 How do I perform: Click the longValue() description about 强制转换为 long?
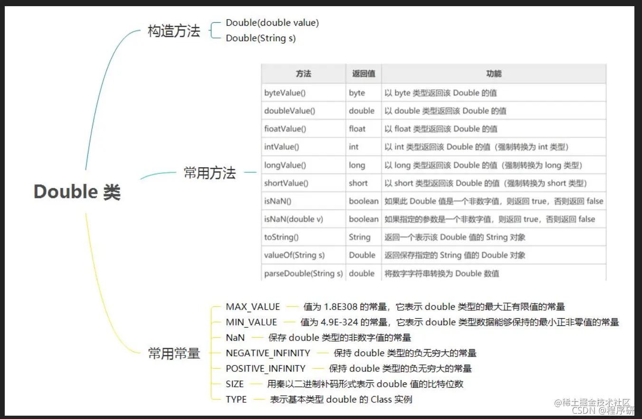coord(483,165)
